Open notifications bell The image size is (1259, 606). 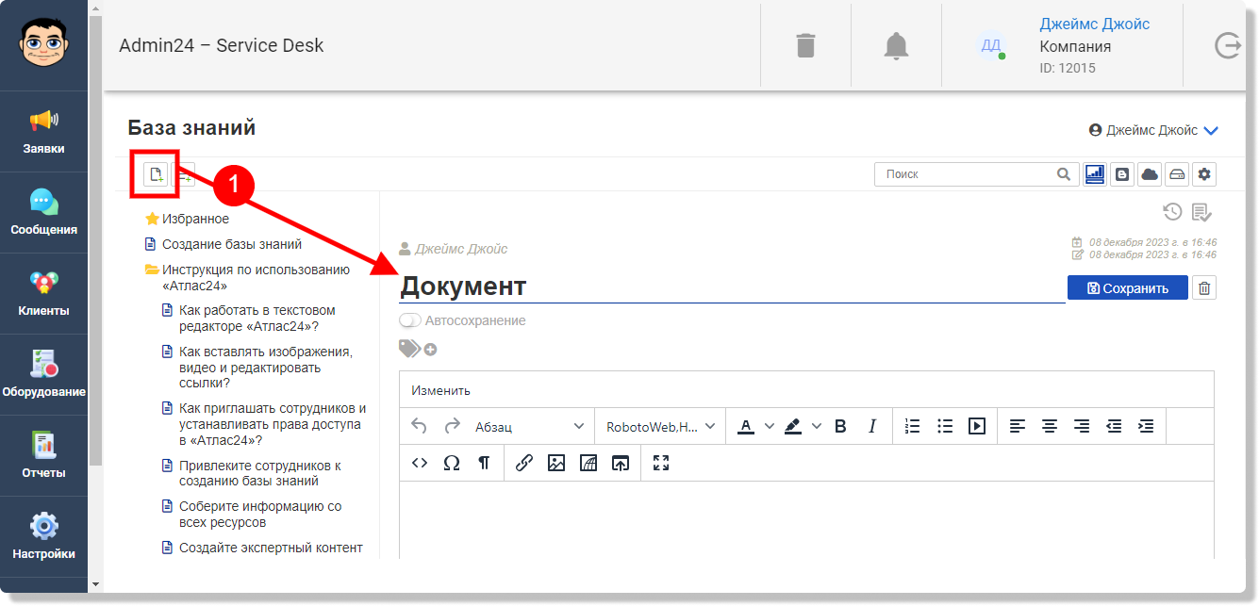pyautogui.click(x=896, y=45)
